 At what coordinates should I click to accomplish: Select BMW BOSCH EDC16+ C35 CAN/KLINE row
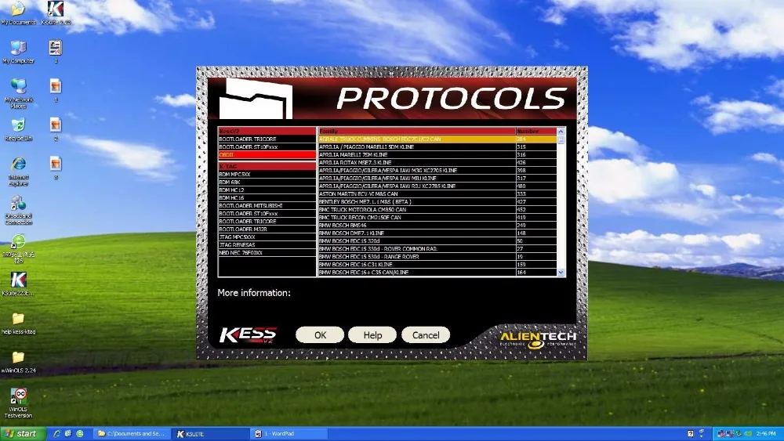437,272
